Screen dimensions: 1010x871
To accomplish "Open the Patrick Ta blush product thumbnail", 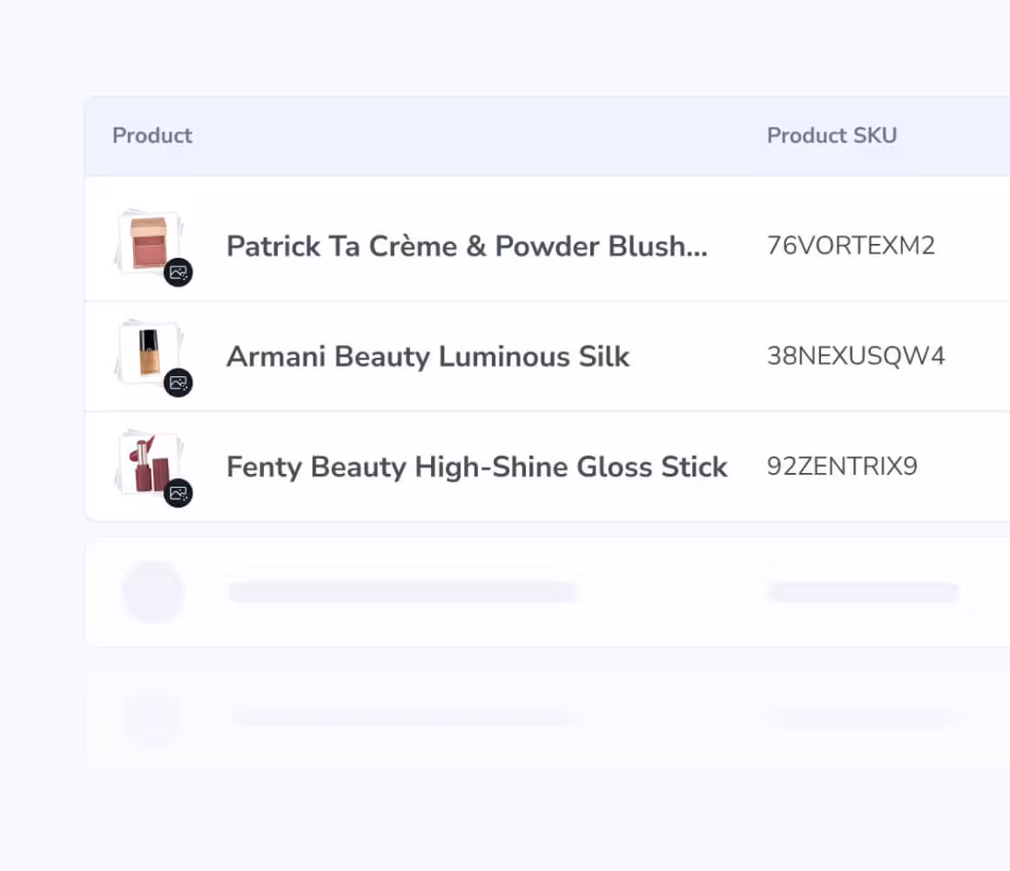I will [x=145, y=240].
